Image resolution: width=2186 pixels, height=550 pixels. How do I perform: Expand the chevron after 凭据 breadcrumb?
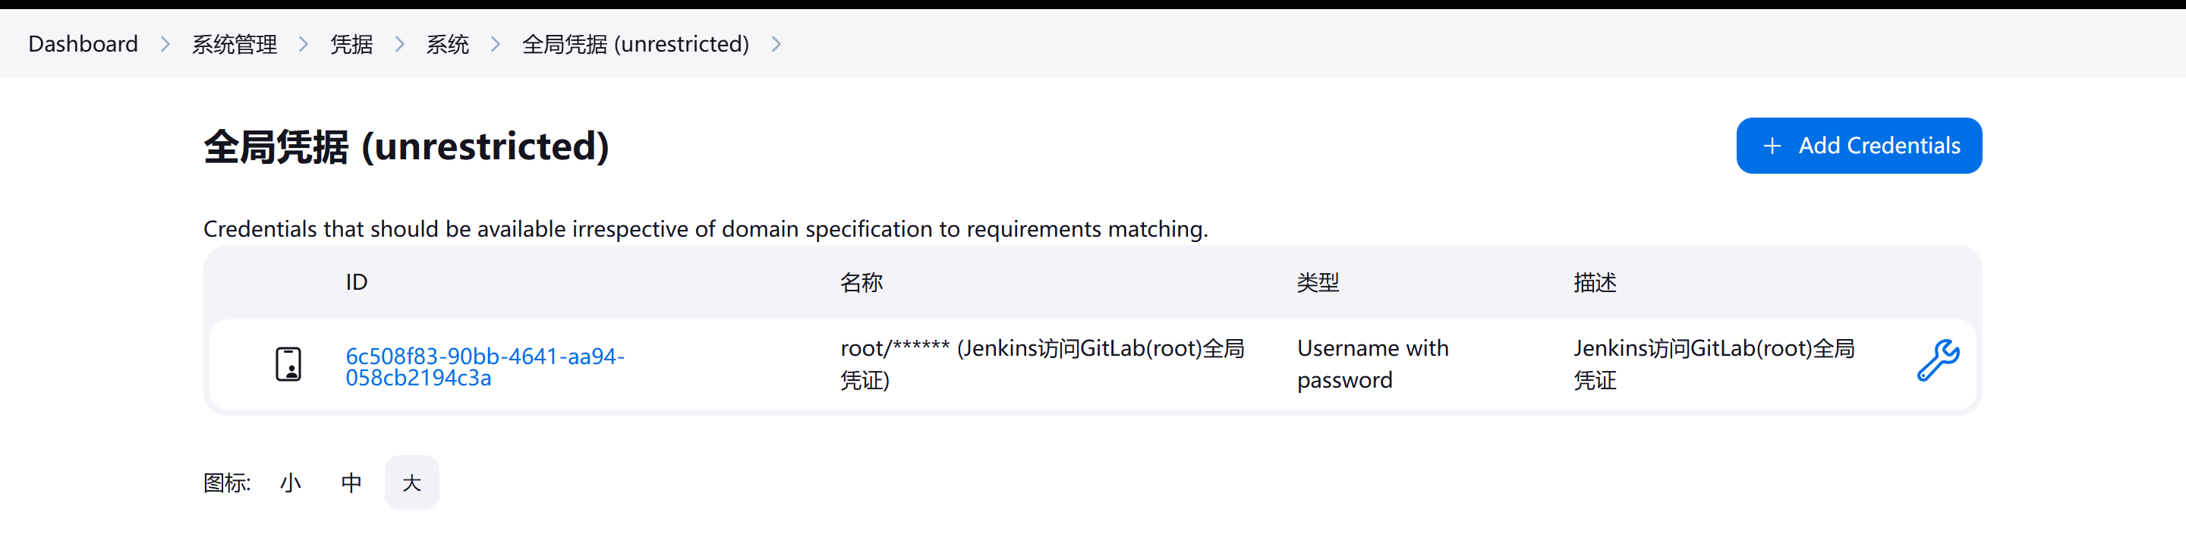(x=400, y=44)
